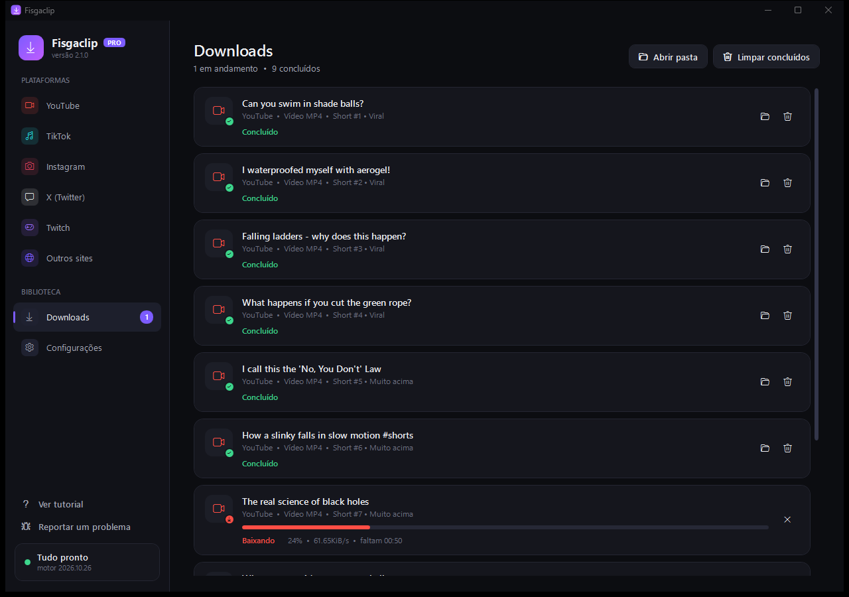The width and height of the screenshot is (849, 597).
Task: Maximize the Fisgaclip window
Action: [798, 10]
